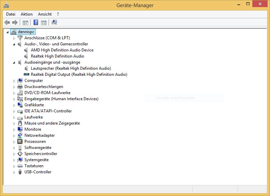Open the Ansicht menu

45,14
